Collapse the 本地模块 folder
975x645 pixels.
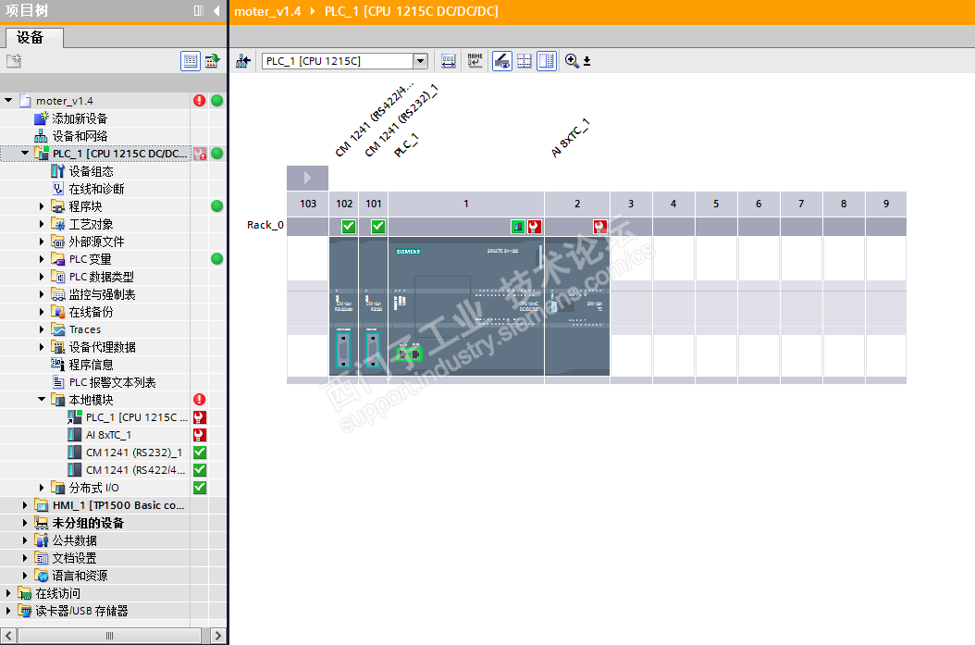pyautogui.click(x=42, y=400)
